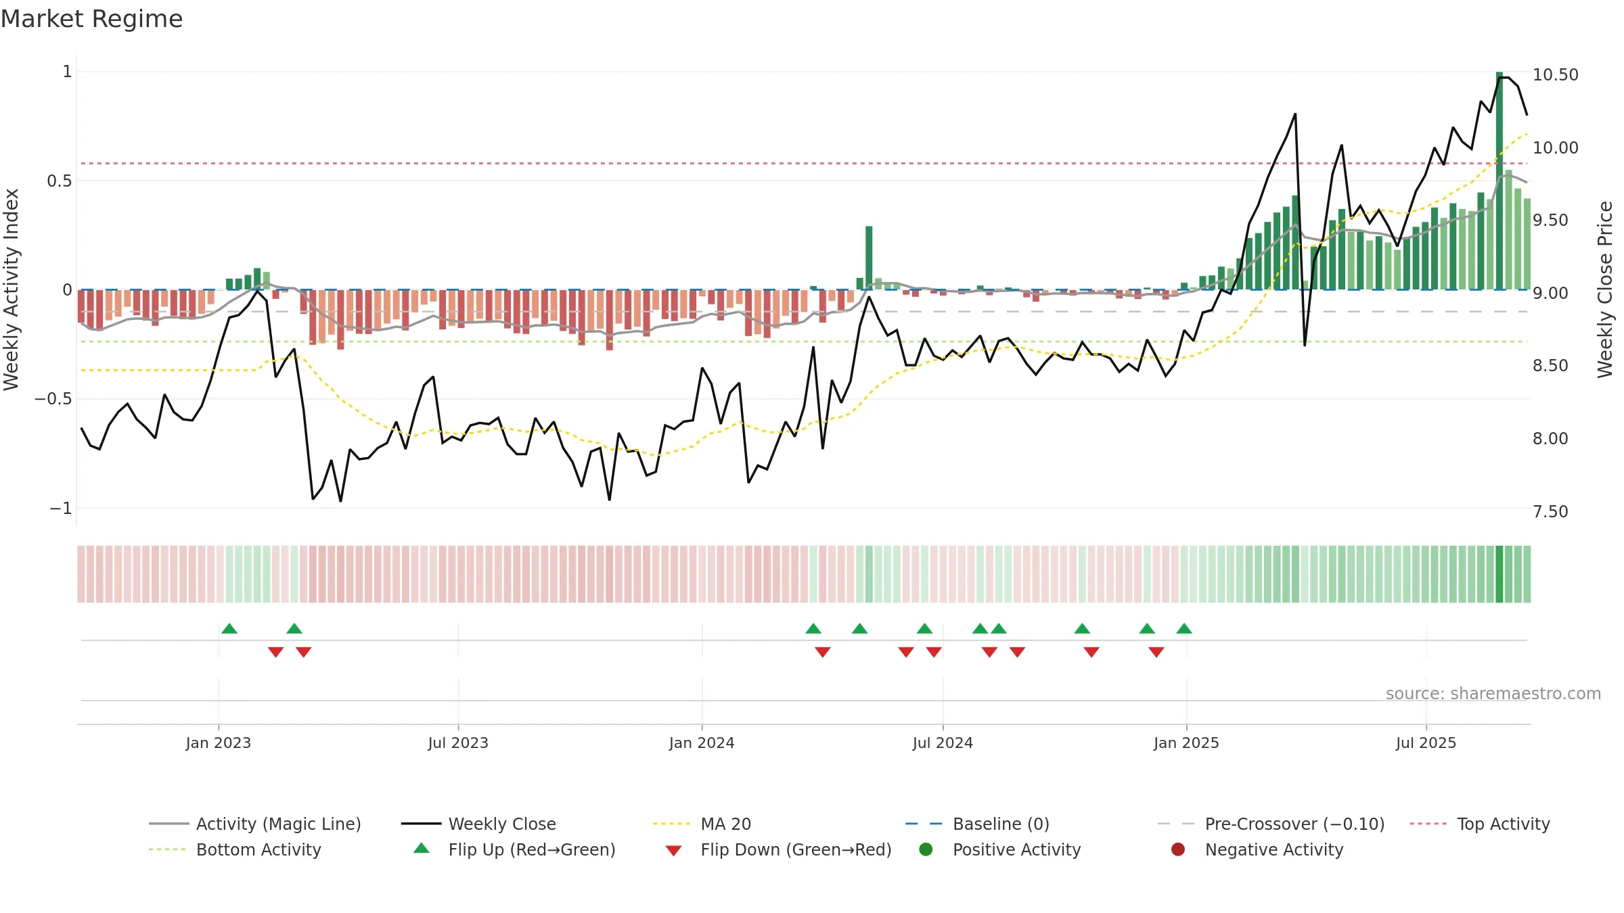Toggle Top Activity legend entry
Screen dimensions: 1624x913
[x=1480, y=824]
